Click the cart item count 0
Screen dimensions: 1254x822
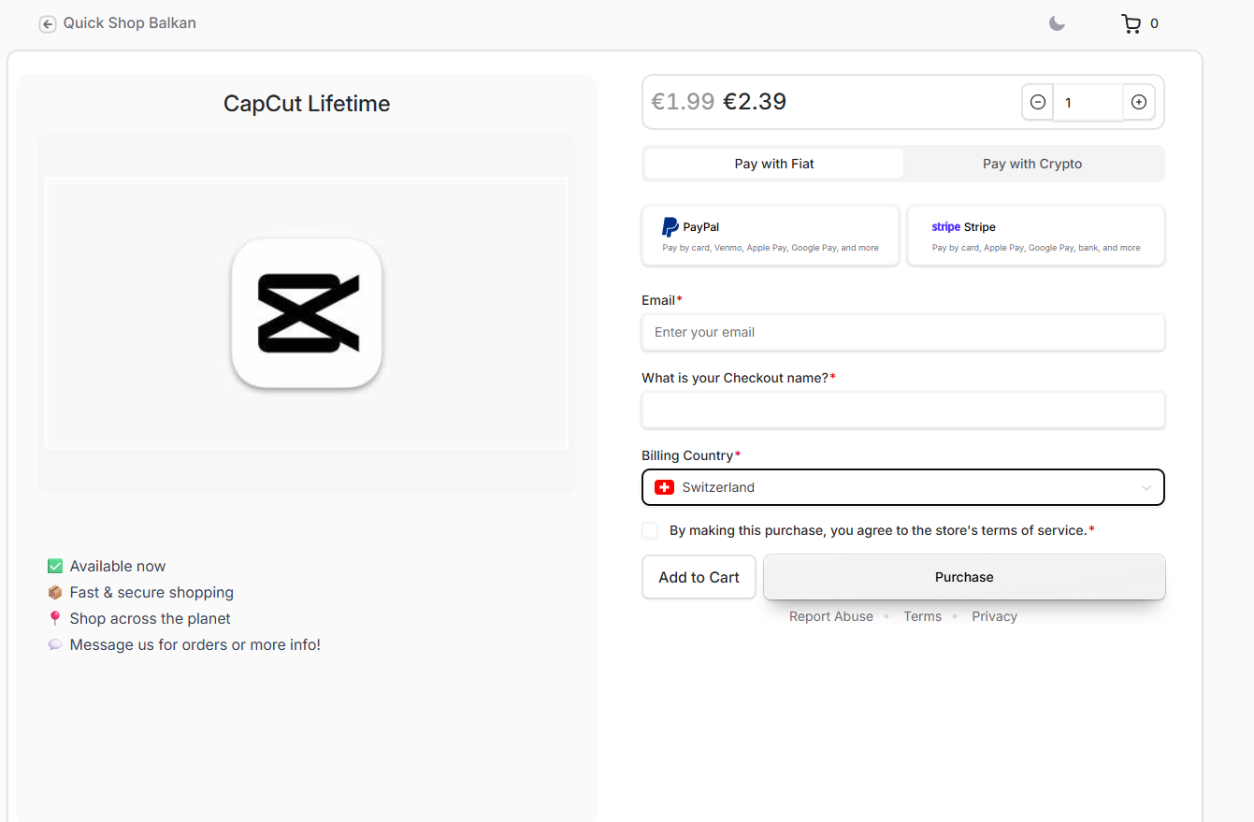tap(1154, 24)
